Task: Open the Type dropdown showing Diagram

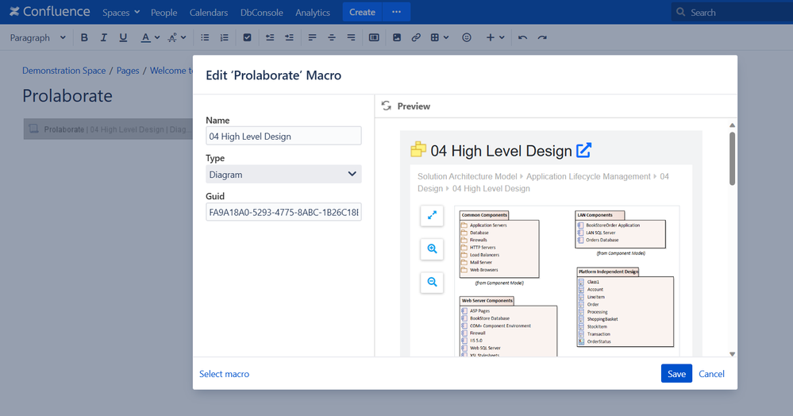Action: 283,174
